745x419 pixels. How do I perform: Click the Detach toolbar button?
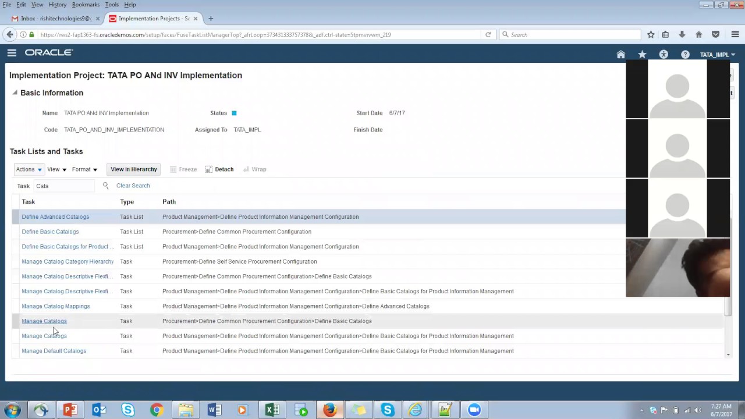click(219, 169)
